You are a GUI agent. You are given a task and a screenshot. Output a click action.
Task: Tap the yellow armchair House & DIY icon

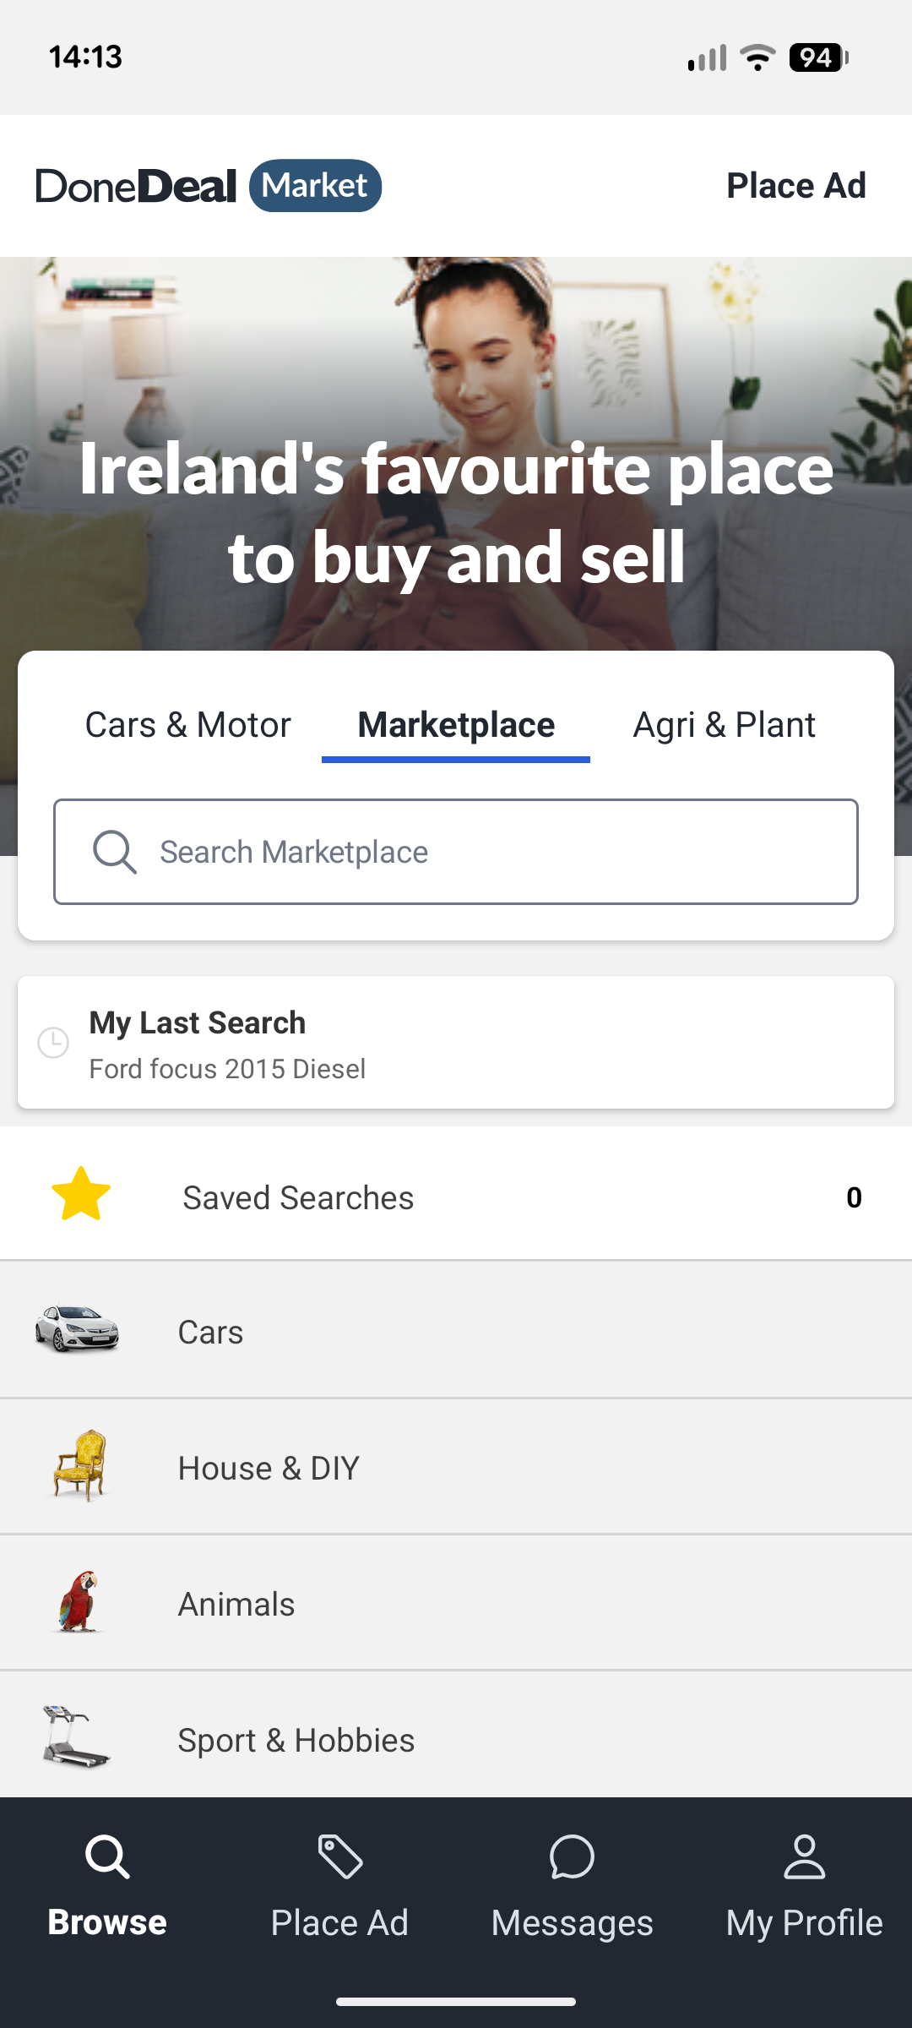click(79, 1464)
